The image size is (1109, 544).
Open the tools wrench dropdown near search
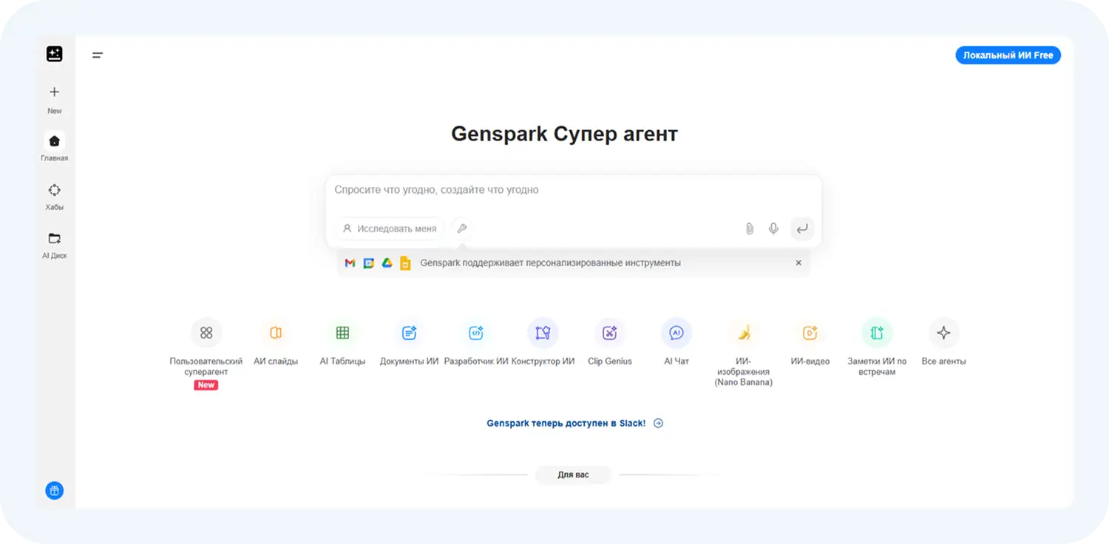tap(461, 228)
